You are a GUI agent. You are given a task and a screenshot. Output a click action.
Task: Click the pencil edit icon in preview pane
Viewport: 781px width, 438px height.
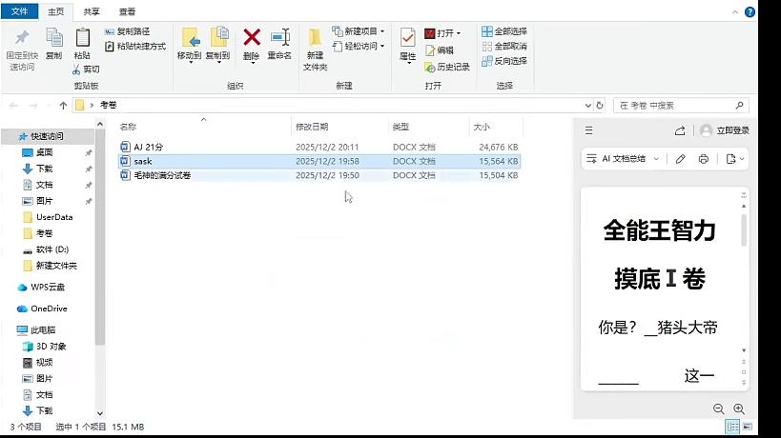(x=680, y=159)
